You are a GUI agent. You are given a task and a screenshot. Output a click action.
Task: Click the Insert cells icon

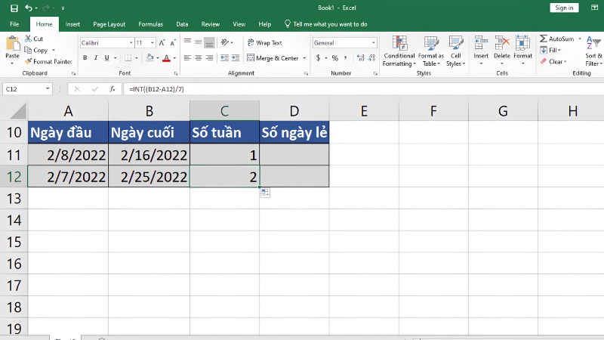481,43
